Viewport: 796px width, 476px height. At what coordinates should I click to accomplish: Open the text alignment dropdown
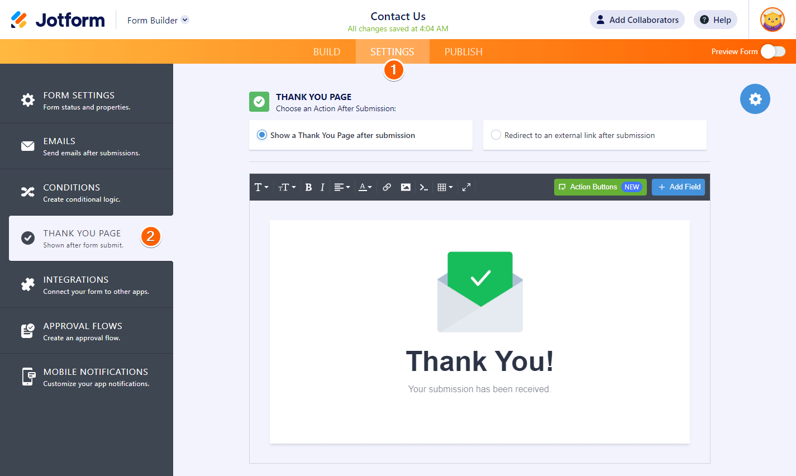(342, 187)
